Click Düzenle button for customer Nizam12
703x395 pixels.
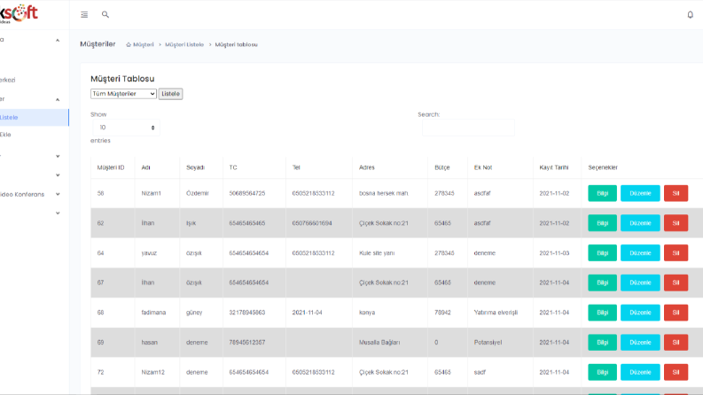[640, 372]
